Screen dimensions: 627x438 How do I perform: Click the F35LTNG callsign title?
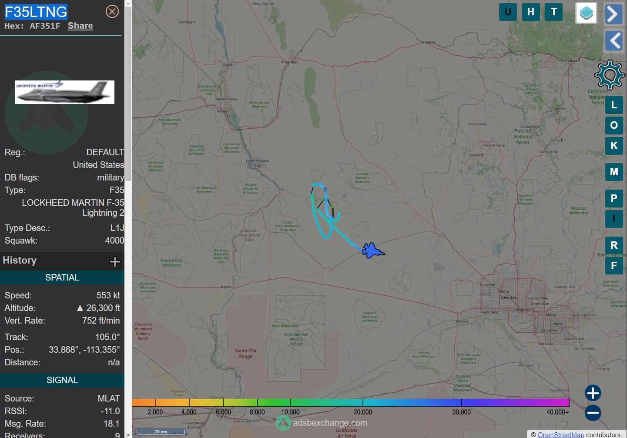(36, 12)
